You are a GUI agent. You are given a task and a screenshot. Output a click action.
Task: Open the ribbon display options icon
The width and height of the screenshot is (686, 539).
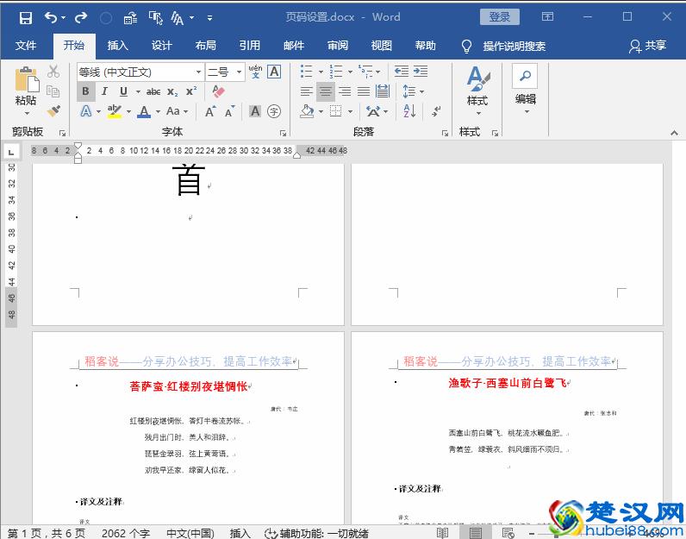coord(547,16)
